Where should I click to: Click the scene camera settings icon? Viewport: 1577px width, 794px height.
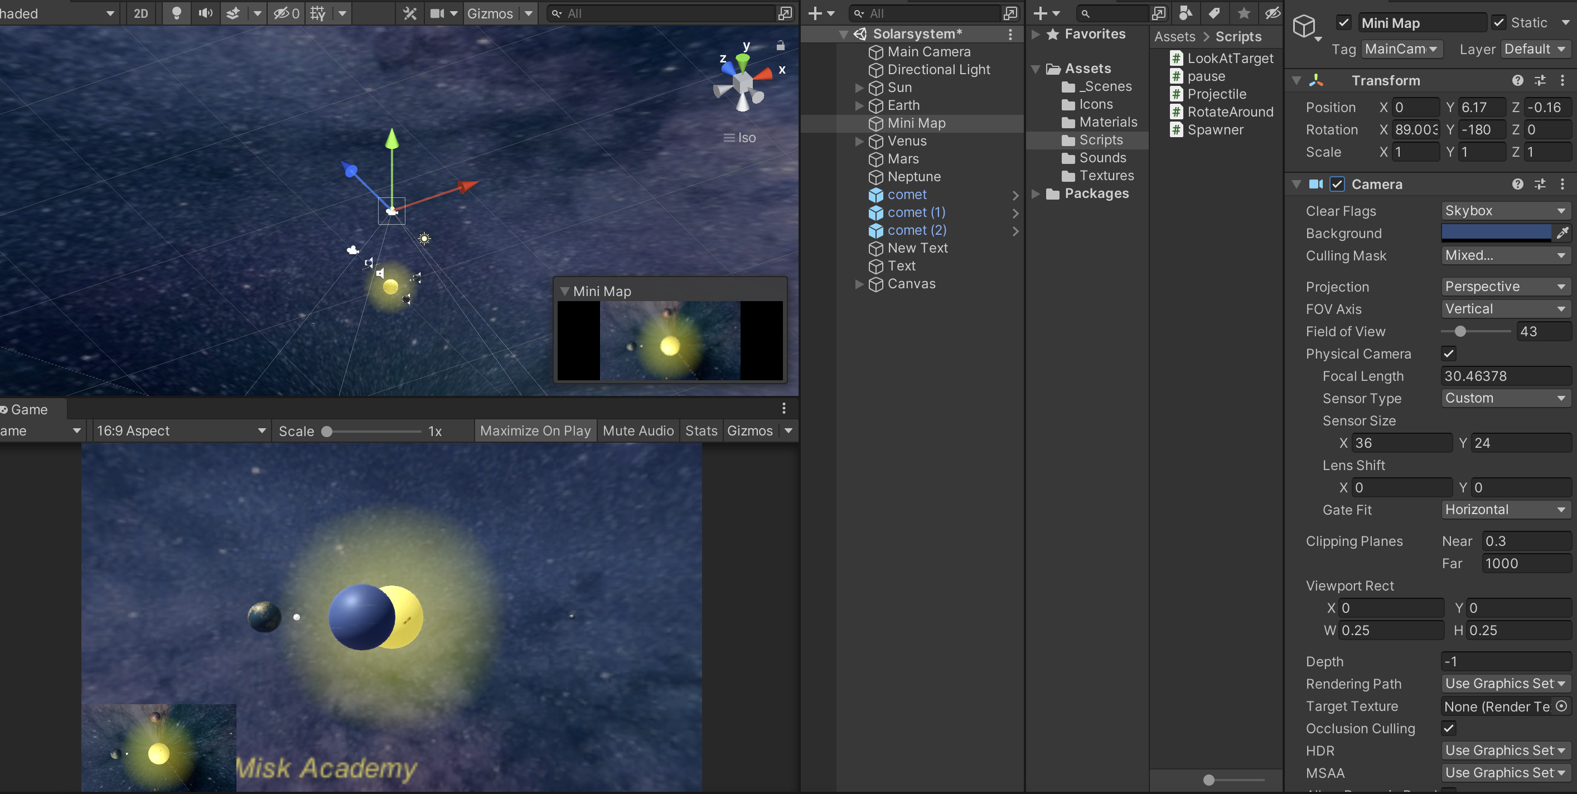click(437, 13)
